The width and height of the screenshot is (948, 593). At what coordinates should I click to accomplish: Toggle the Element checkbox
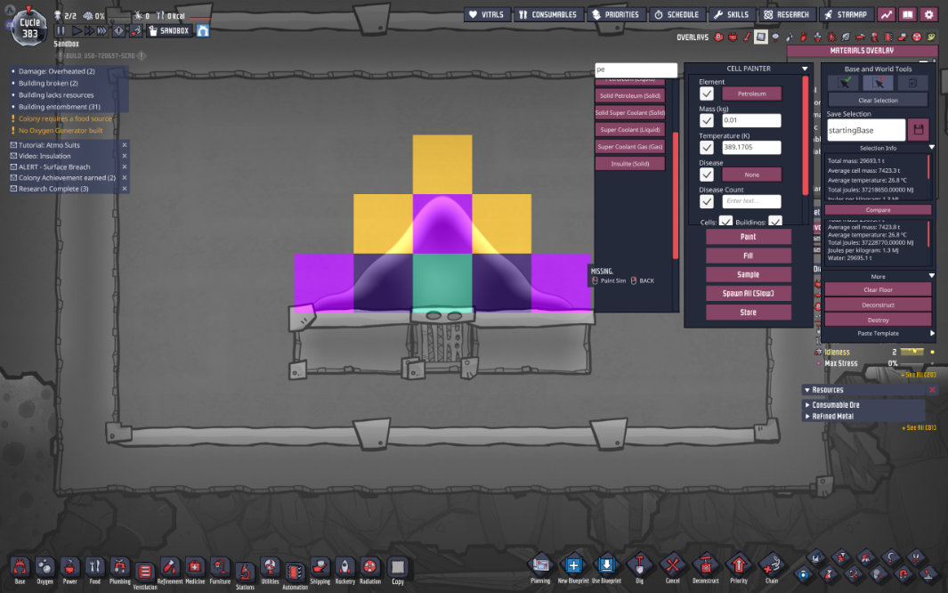click(706, 93)
